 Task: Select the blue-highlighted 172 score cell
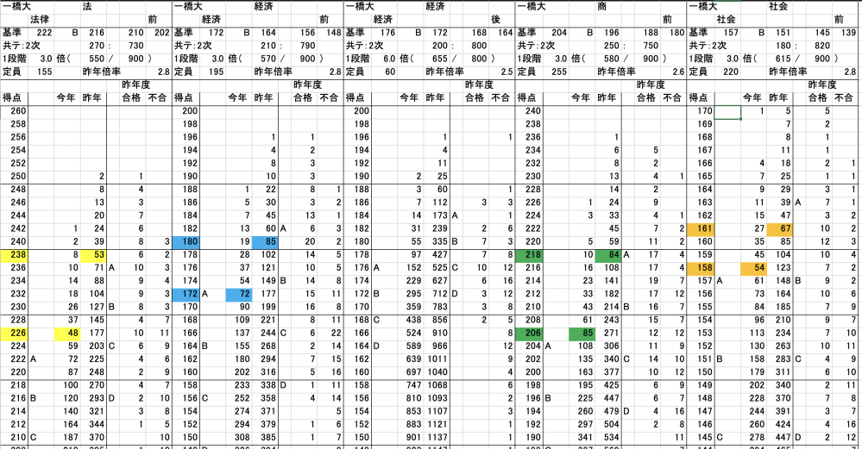pos(186,294)
